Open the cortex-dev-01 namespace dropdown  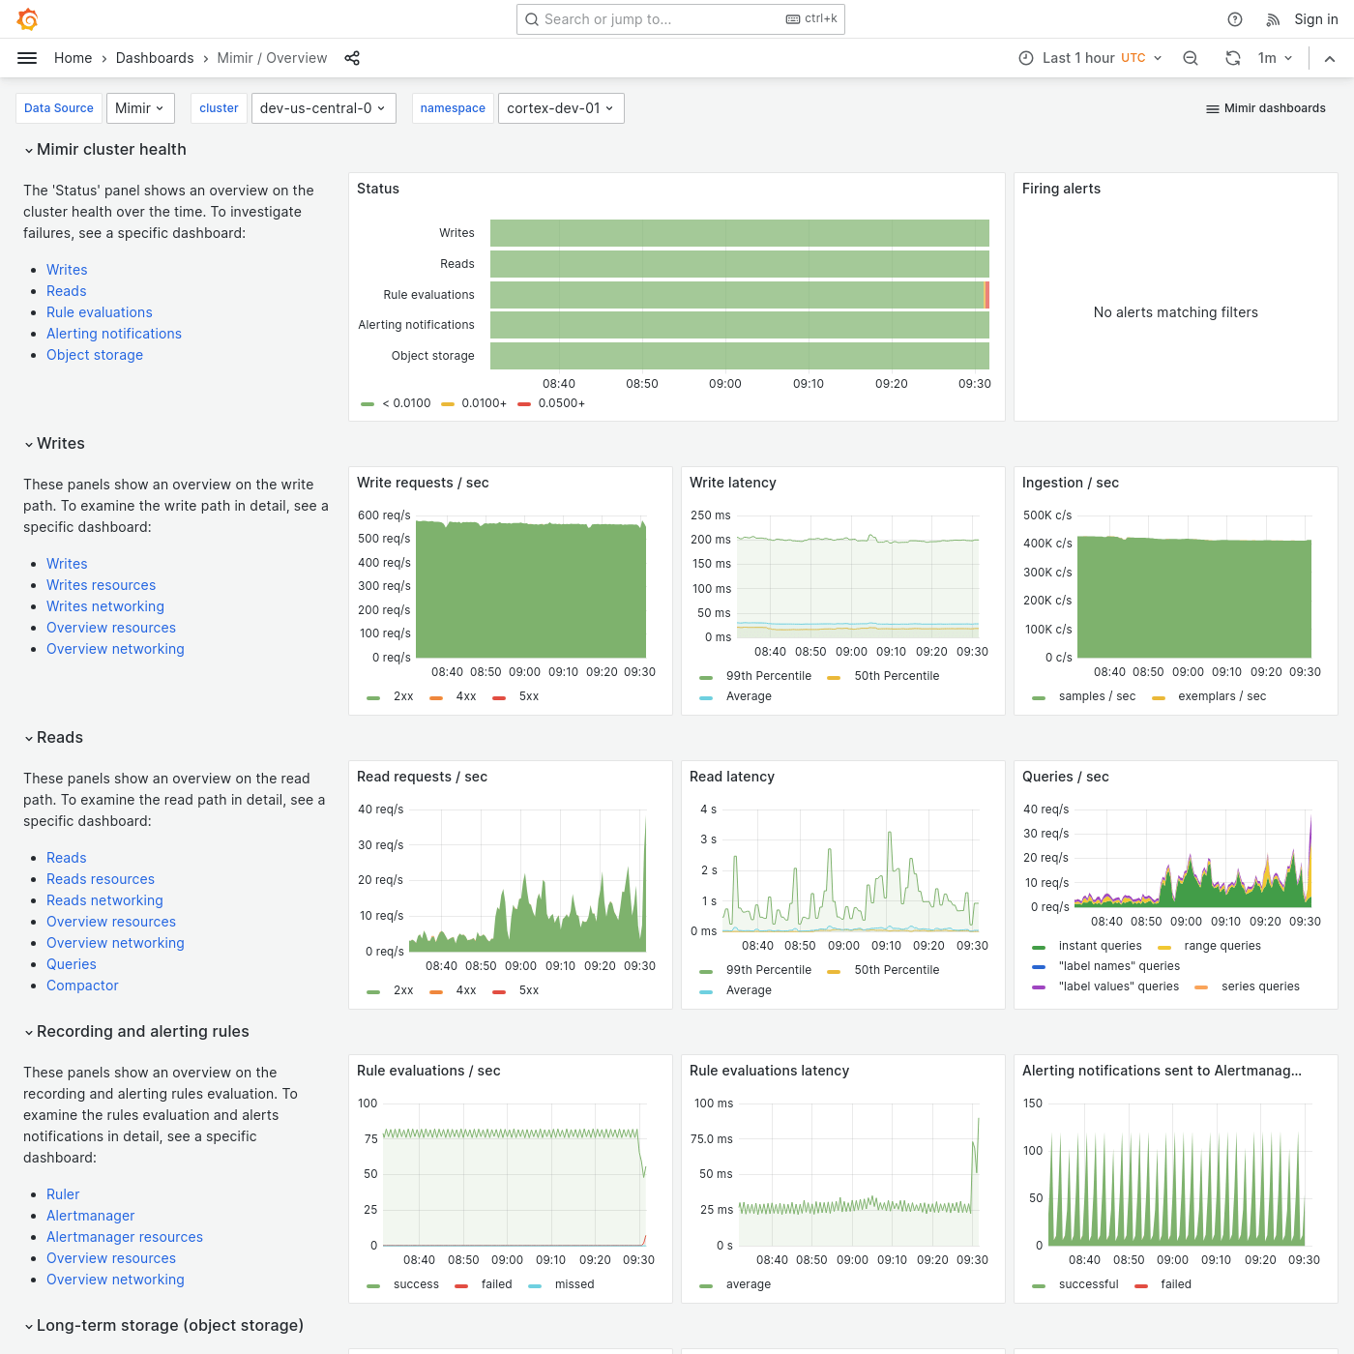[561, 107]
